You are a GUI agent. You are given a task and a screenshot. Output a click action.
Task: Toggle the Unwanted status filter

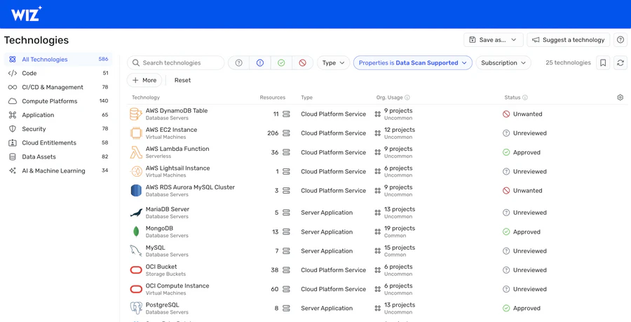pyautogui.click(x=303, y=63)
